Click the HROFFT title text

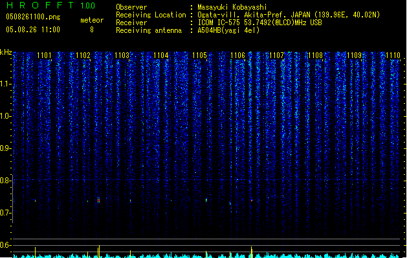pos(40,5)
